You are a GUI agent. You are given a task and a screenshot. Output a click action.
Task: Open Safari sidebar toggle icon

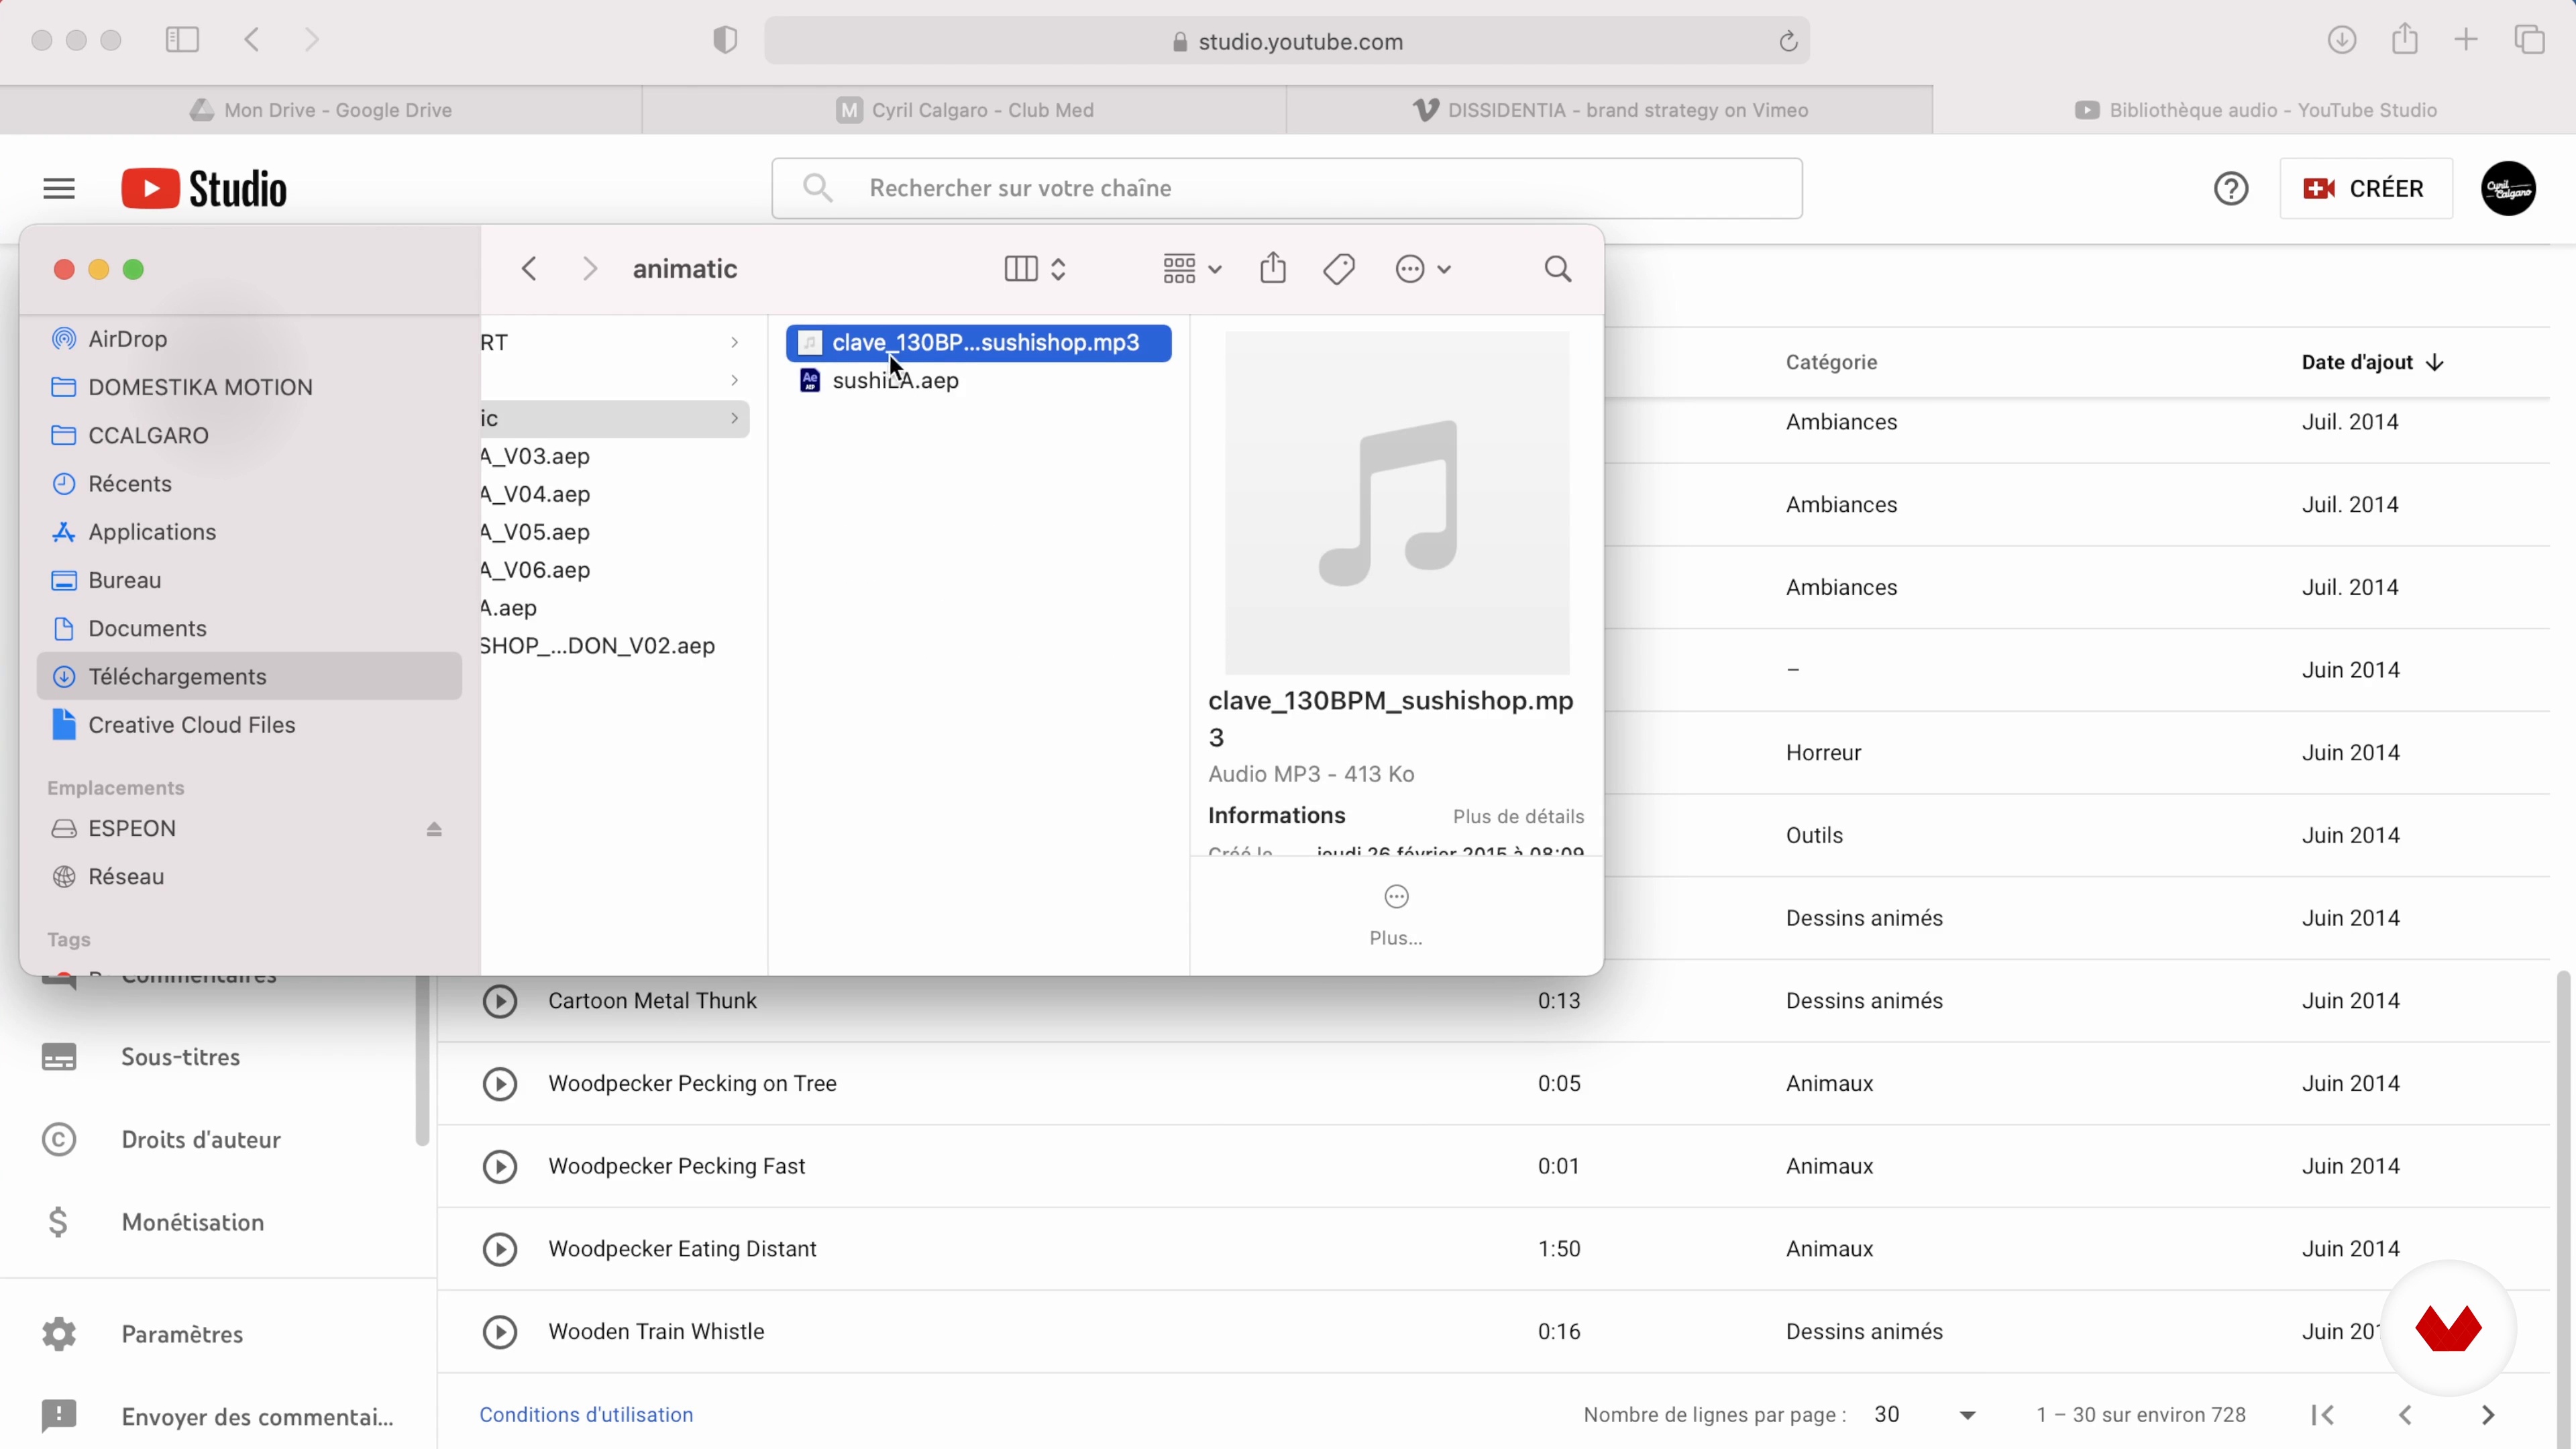tap(182, 40)
